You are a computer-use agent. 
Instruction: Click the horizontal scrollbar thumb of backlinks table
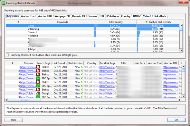pyautogui.click(x=24, y=100)
